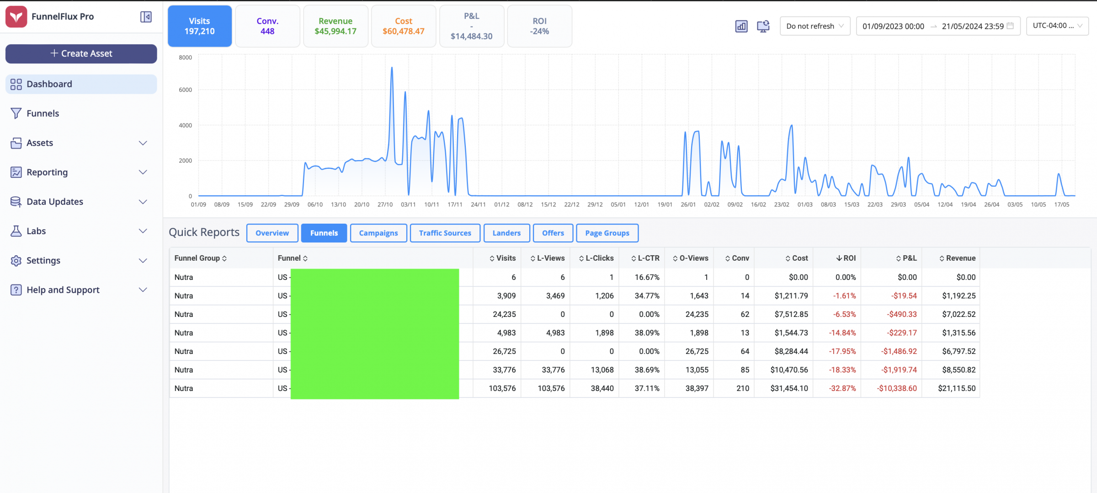Viewport: 1097px width, 493px height.
Task: Click the -32.87% ROI value
Action: point(842,388)
